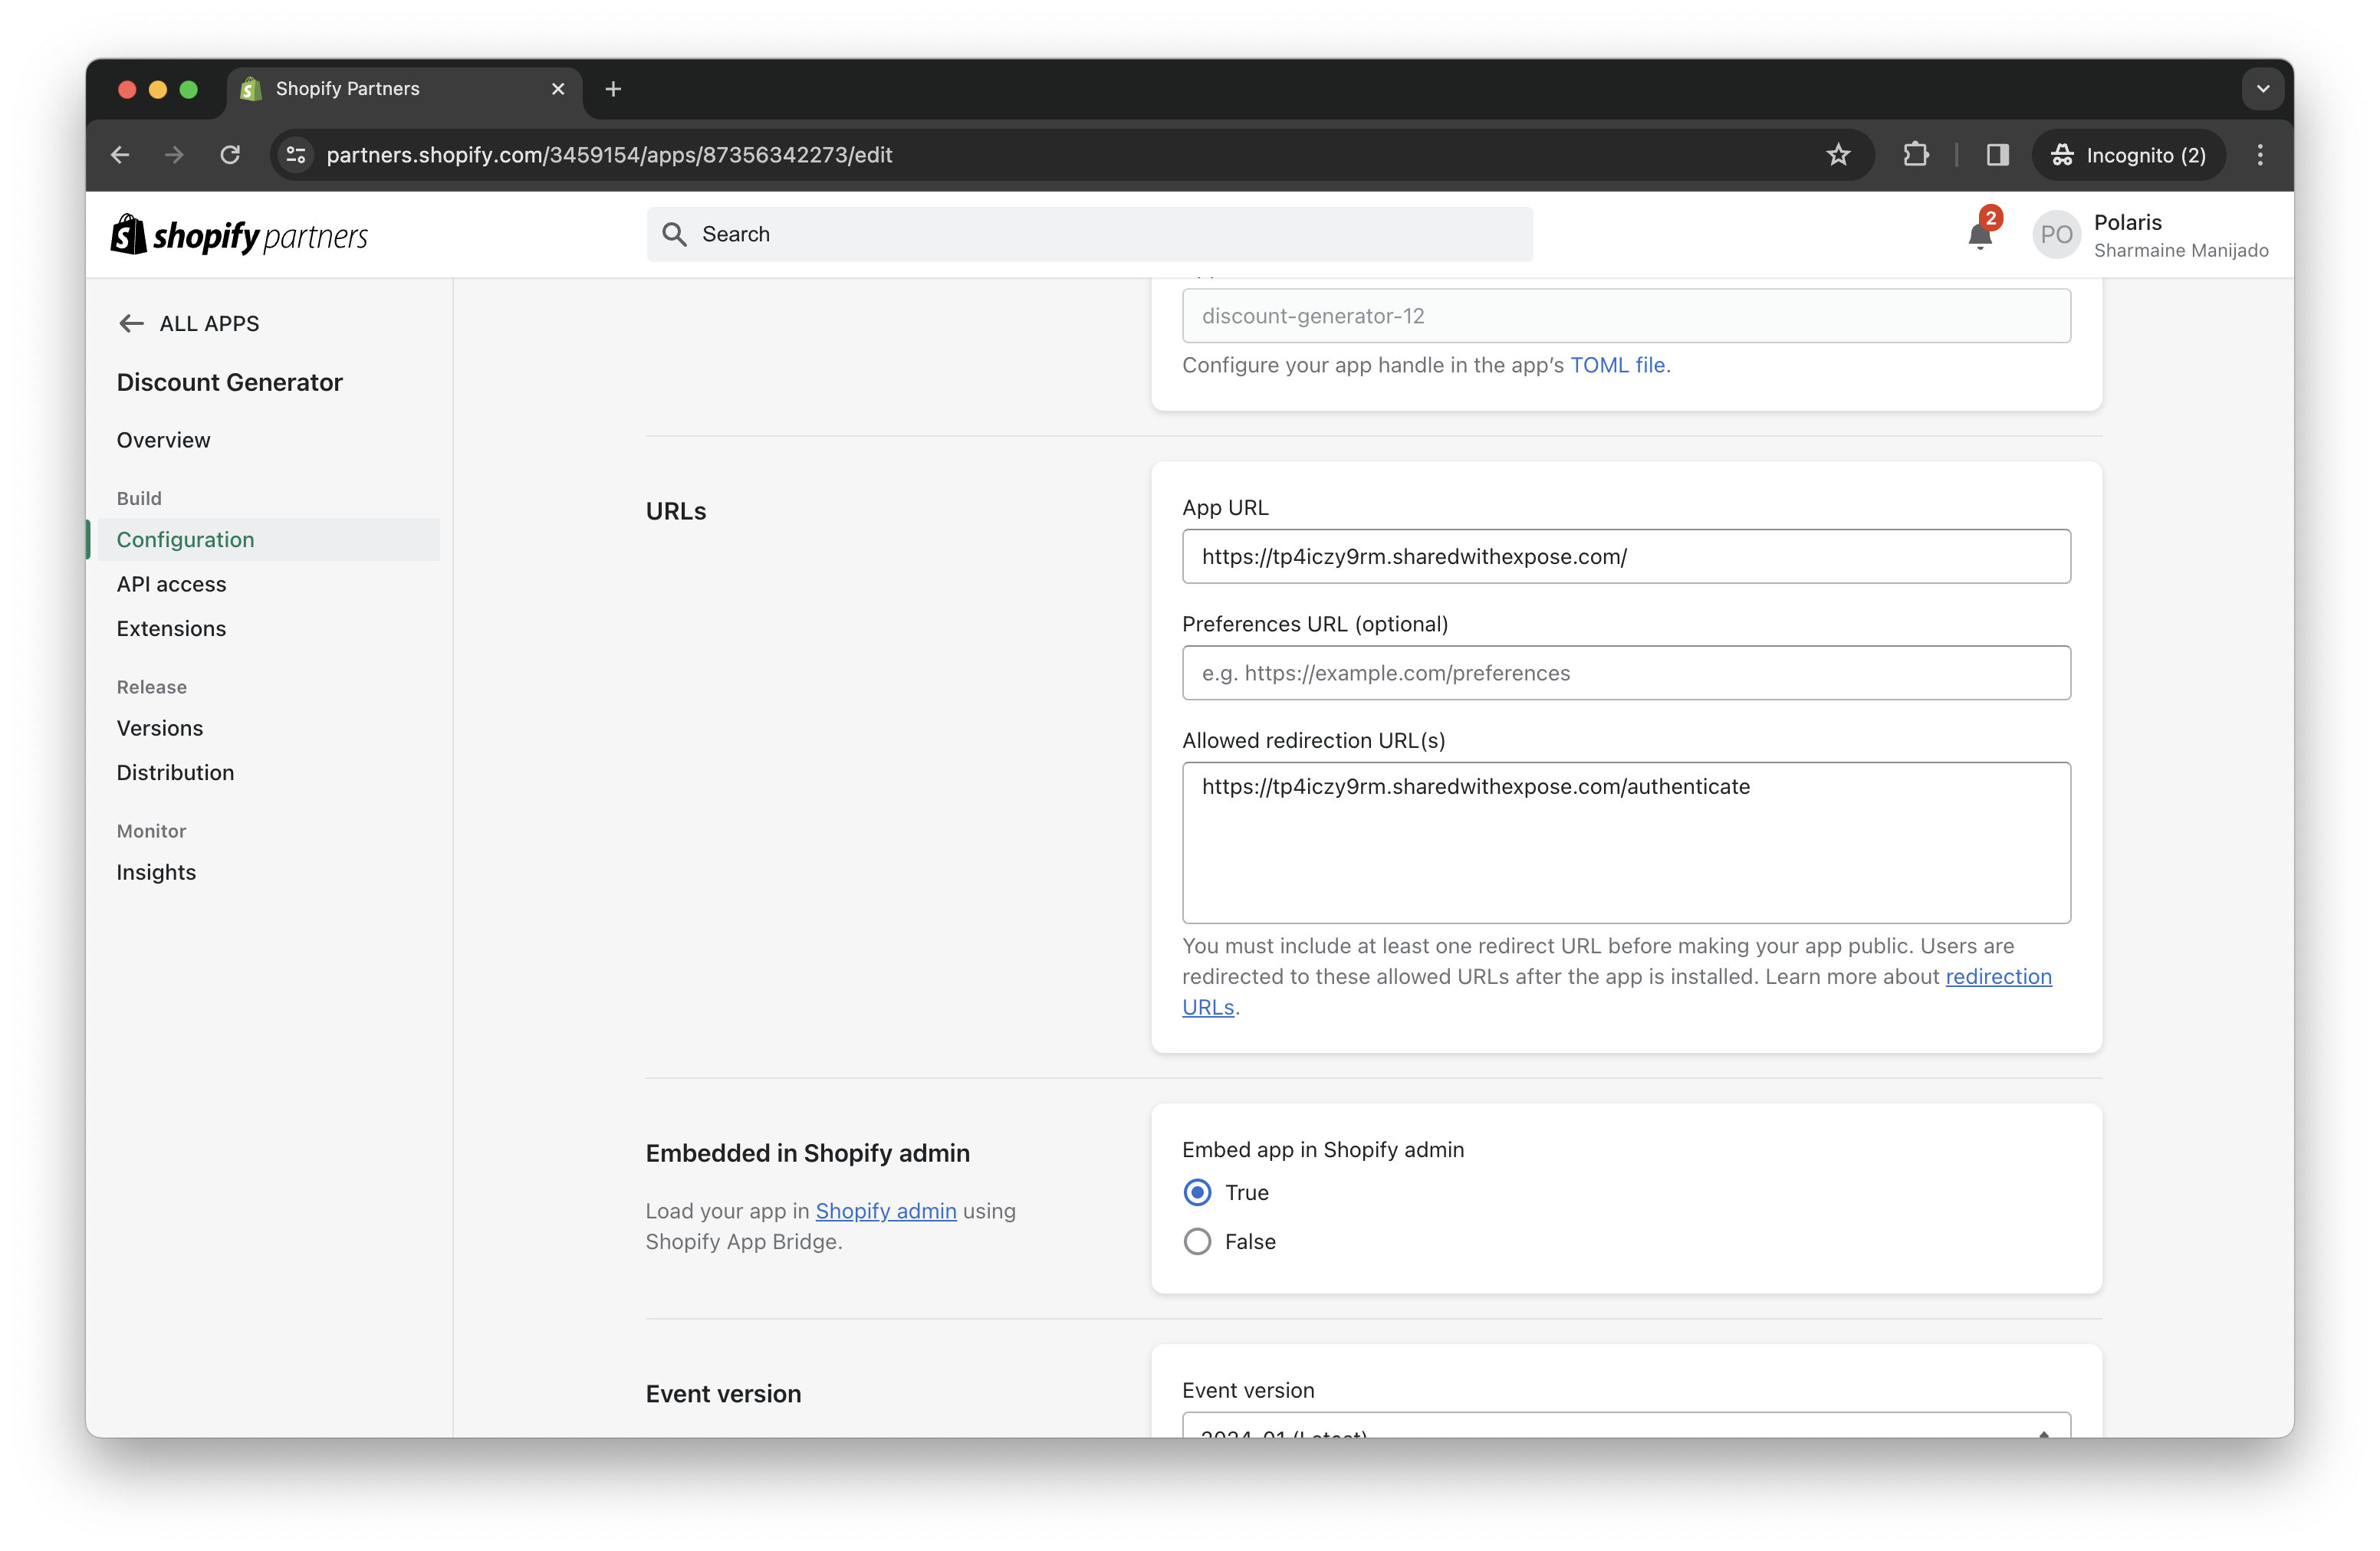Viewport: 2380px width, 1551px height.
Task: Open Extensions in the sidebar
Action: click(171, 628)
